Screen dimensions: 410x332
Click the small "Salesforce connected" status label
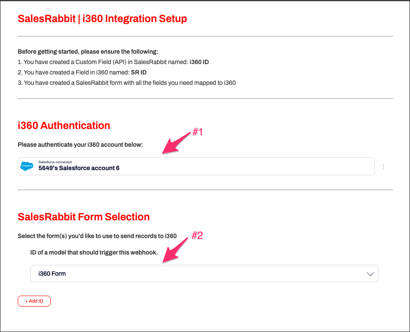pos(55,162)
